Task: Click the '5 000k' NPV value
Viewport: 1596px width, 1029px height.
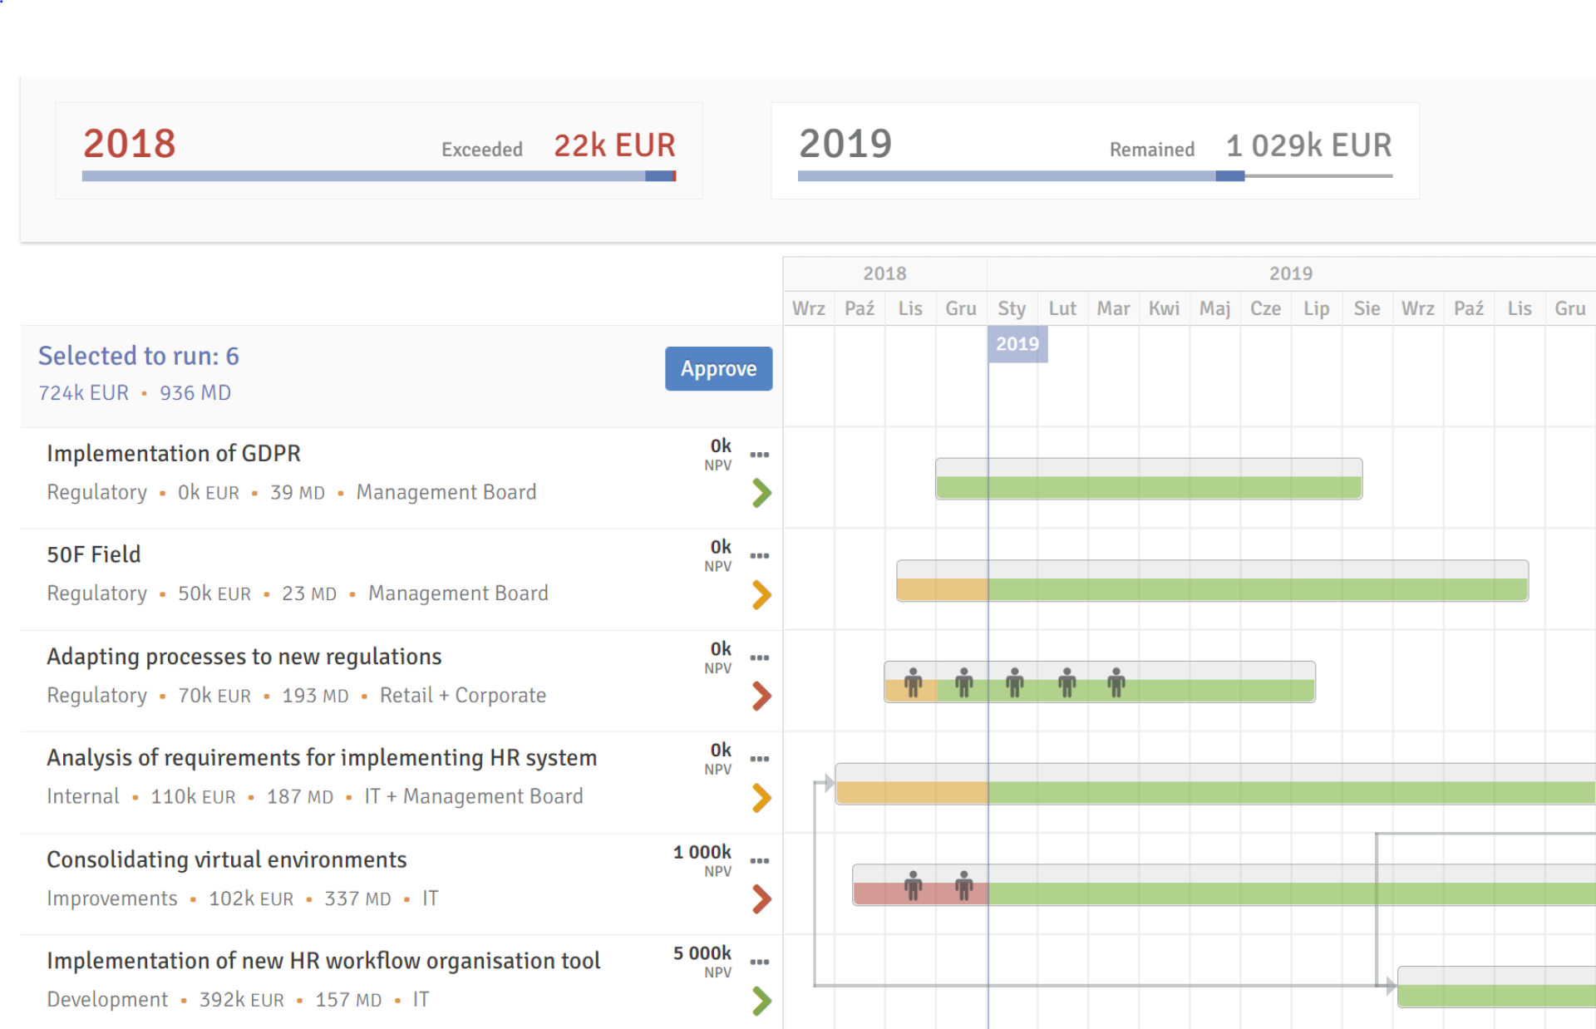Action: pyautogui.click(x=702, y=953)
